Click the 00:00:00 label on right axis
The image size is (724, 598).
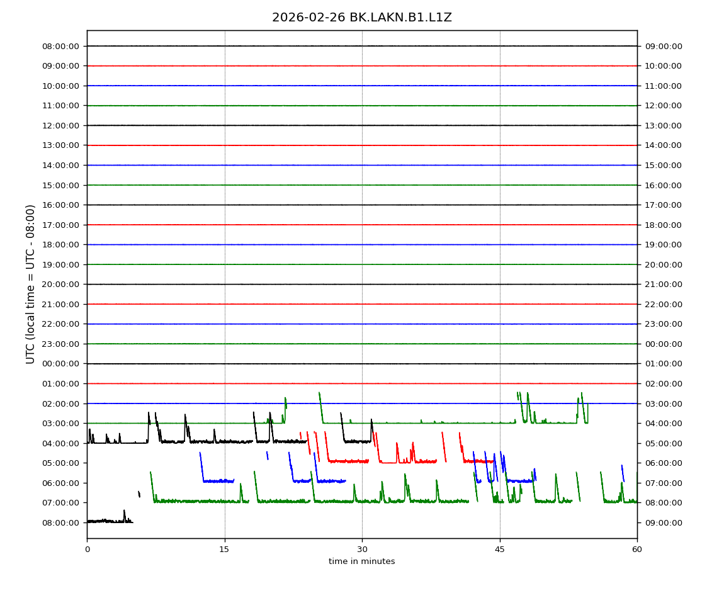point(663,344)
